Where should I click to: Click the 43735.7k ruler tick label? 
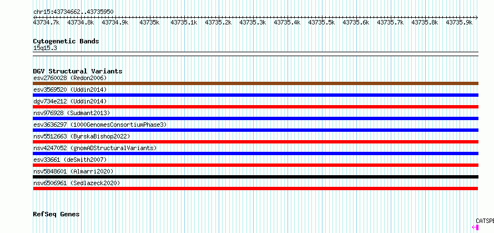pyautogui.click(x=390, y=22)
